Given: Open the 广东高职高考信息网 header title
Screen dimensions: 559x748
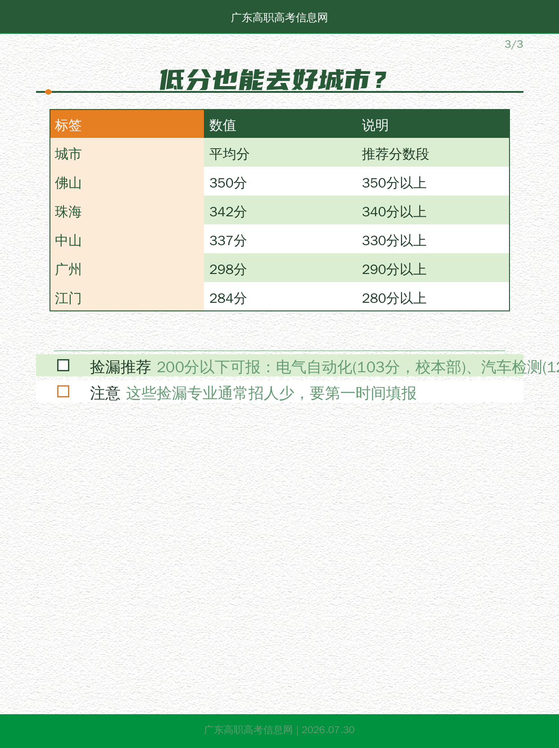Looking at the screenshot, I should pos(279,18).
